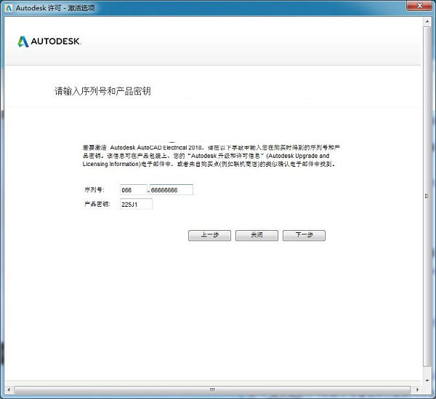Click the horizontal scrollbar right arrow

click(416, 389)
